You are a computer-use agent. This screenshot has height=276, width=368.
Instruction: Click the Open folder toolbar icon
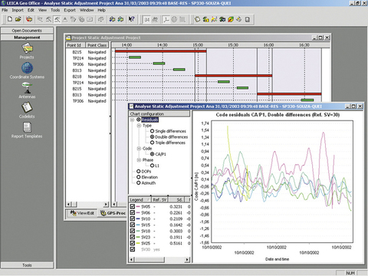point(18,19)
